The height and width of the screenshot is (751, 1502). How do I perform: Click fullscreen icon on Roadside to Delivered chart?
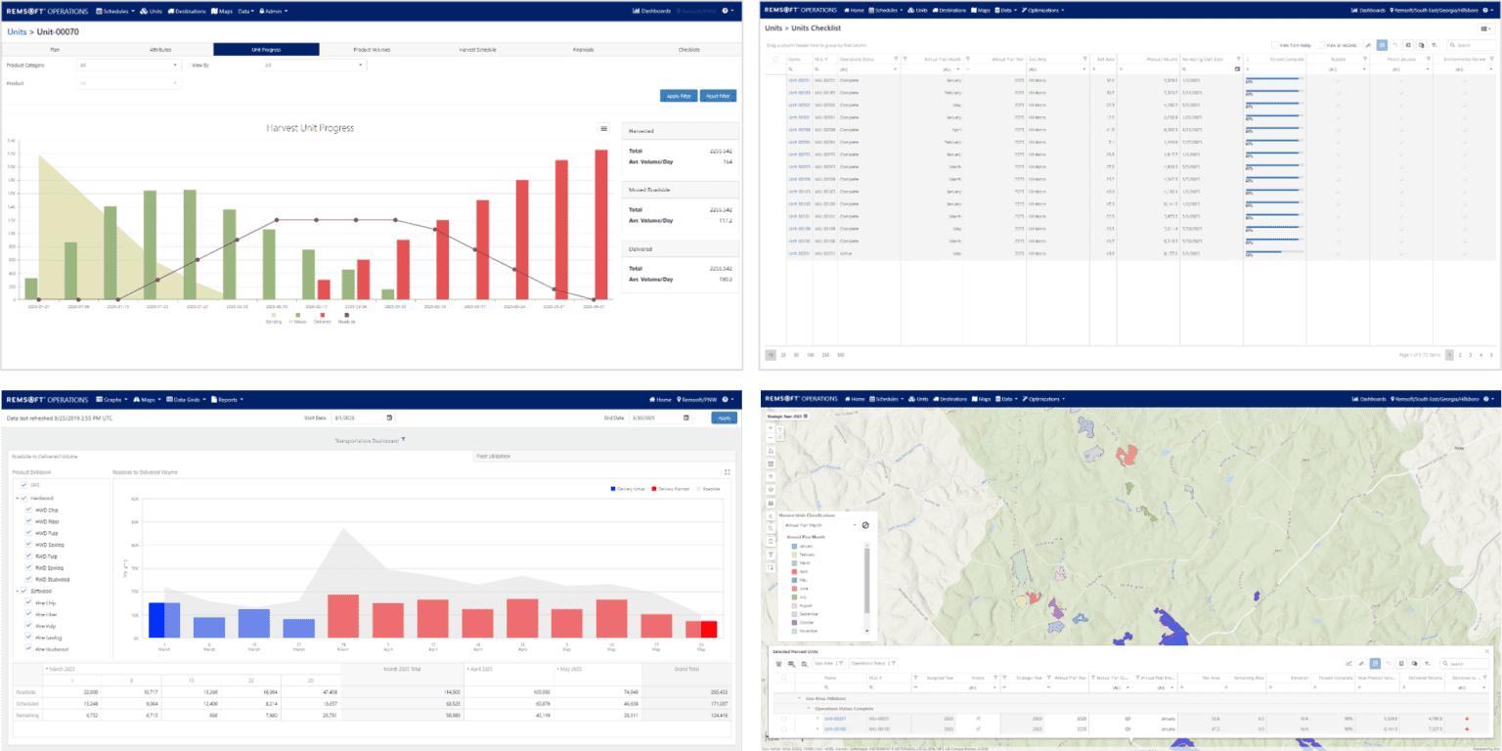pos(728,472)
